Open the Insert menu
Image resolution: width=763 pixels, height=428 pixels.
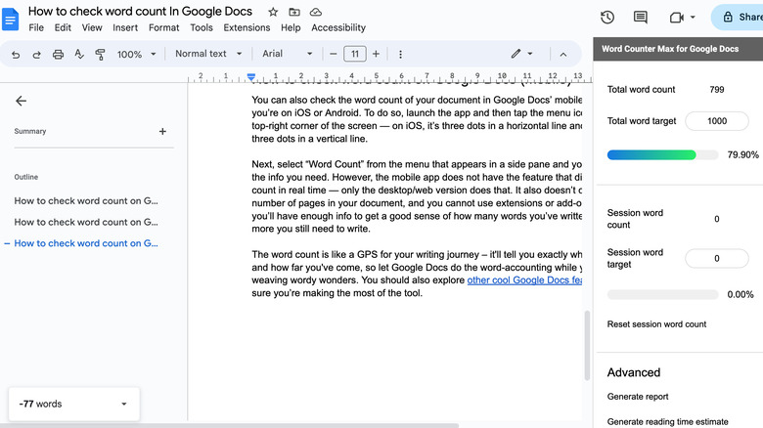125,27
